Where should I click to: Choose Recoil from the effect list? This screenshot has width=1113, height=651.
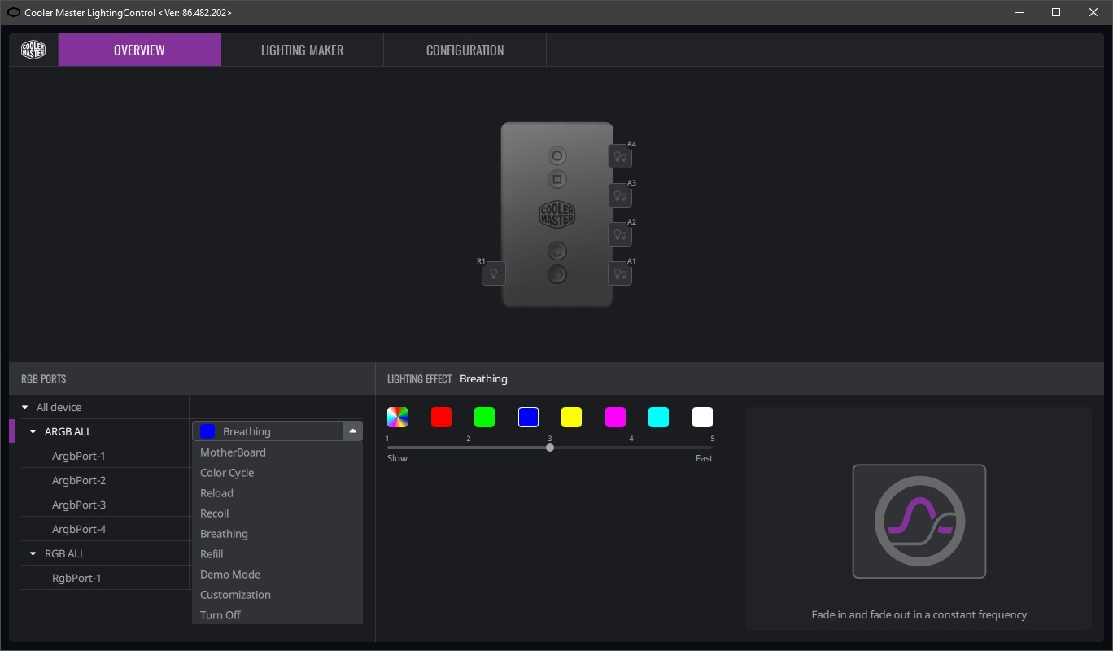[x=277, y=513]
